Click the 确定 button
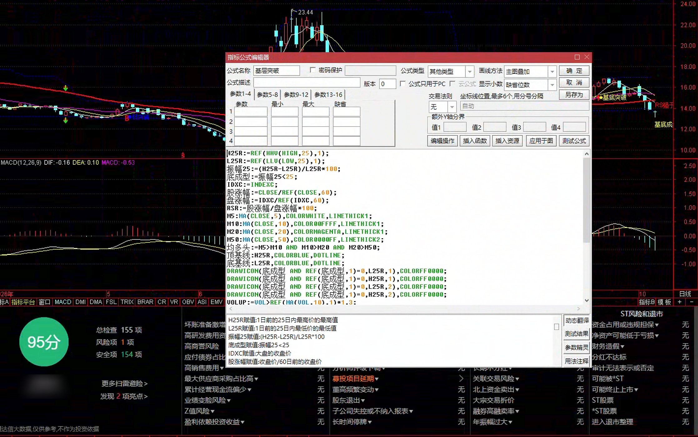698x437 pixels. pyautogui.click(x=574, y=71)
